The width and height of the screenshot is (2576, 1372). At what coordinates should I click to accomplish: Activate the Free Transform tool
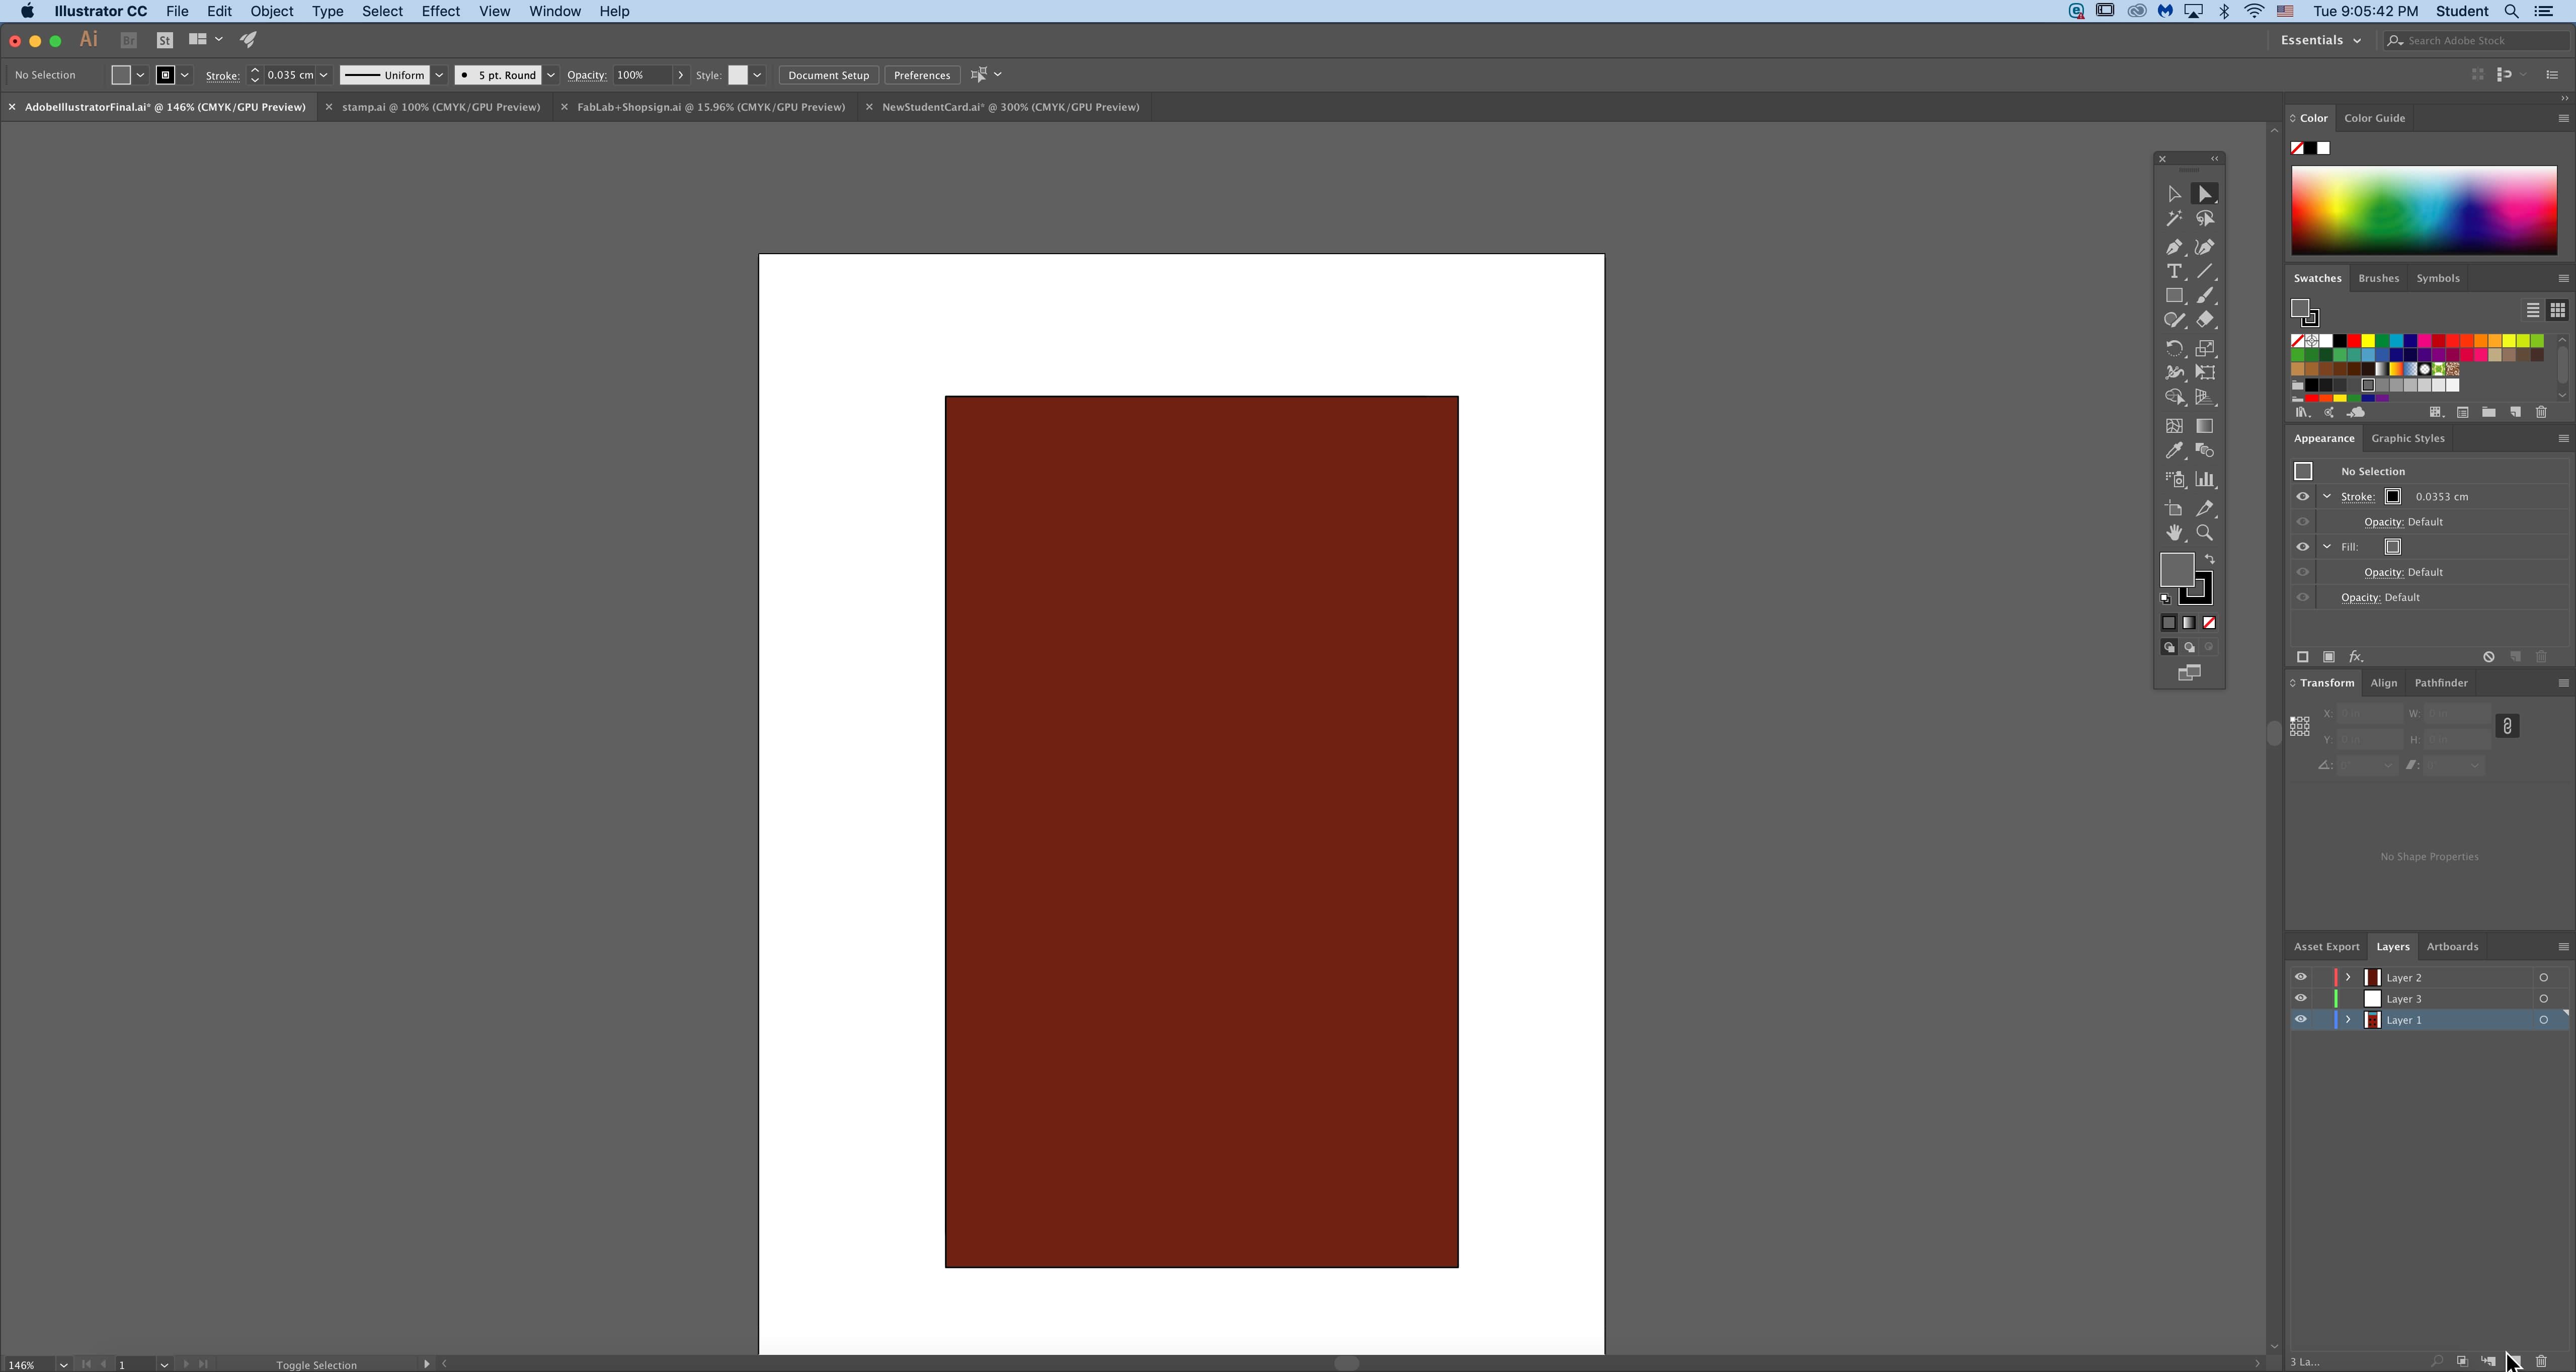[2205, 373]
